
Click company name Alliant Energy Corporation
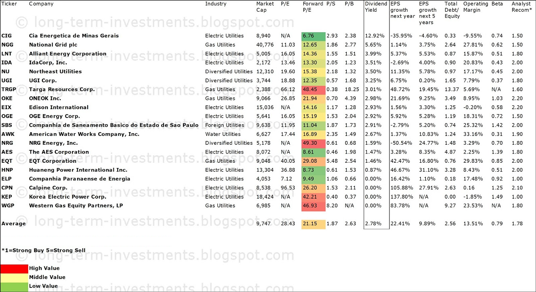[x=68, y=54]
